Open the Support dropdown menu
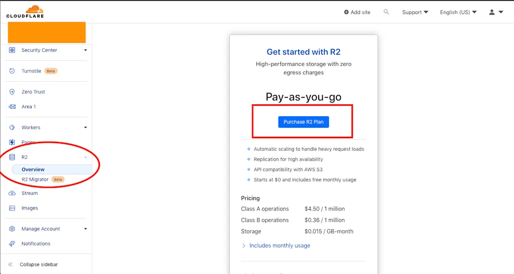This screenshot has width=514, height=274. (415, 12)
